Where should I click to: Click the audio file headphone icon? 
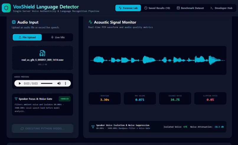pos(42,53)
